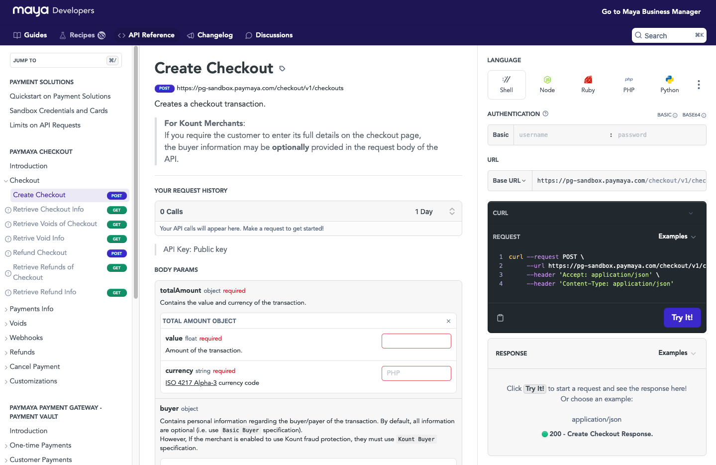
Task: Open more languages three-dot menu
Action: (x=699, y=85)
